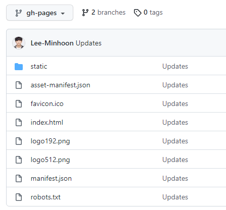This screenshot has width=226, height=210.
Task: Click the caret arrow on gh-pages button
Action: 63,14
